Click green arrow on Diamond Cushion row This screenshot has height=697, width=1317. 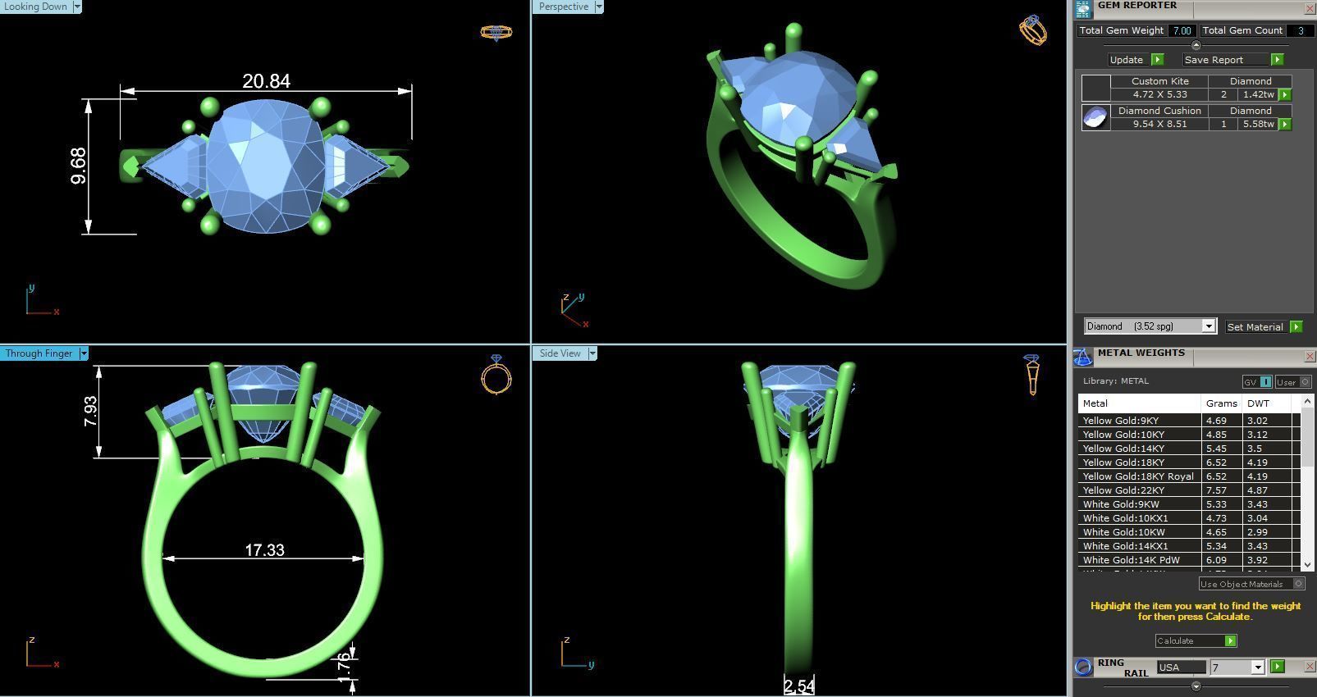(1285, 124)
